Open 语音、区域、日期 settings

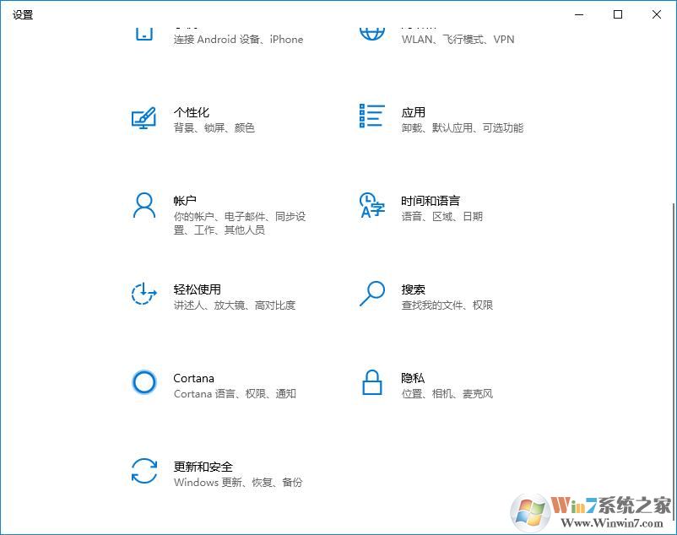445,217
